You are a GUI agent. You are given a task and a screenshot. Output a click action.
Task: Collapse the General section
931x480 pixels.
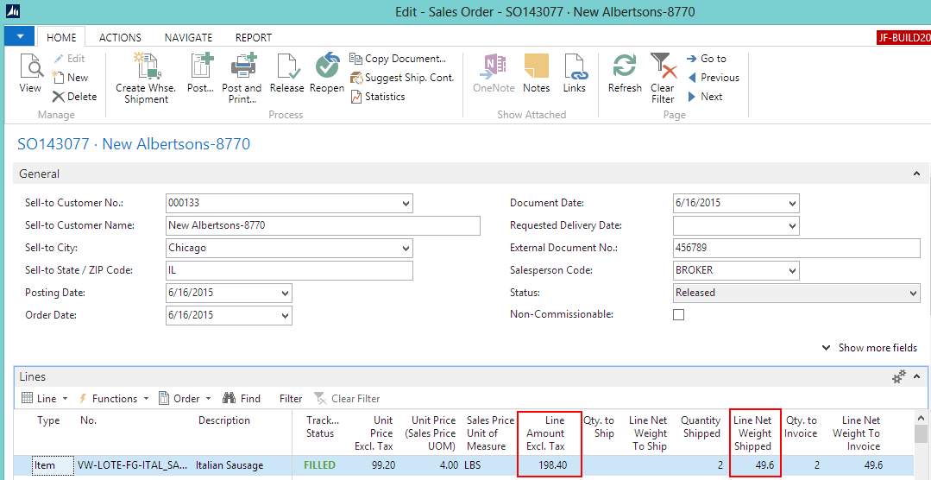point(915,174)
